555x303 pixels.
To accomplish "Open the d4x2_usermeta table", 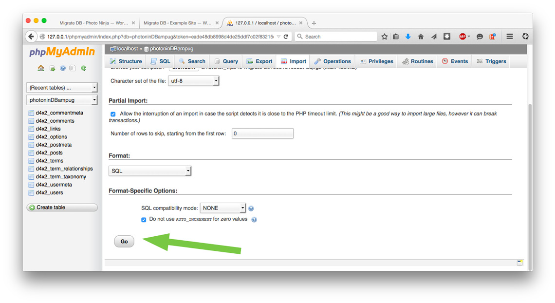I will click(x=54, y=185).
